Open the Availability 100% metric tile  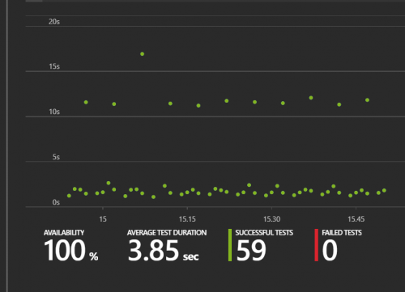71,246
